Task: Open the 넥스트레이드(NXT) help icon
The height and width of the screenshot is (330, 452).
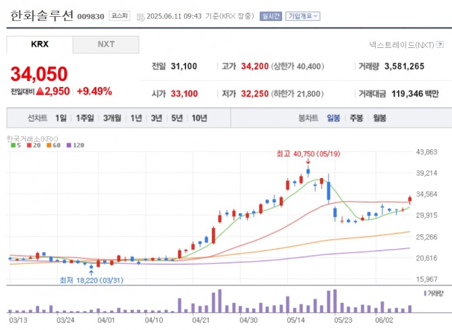Action: pos(440,45)
